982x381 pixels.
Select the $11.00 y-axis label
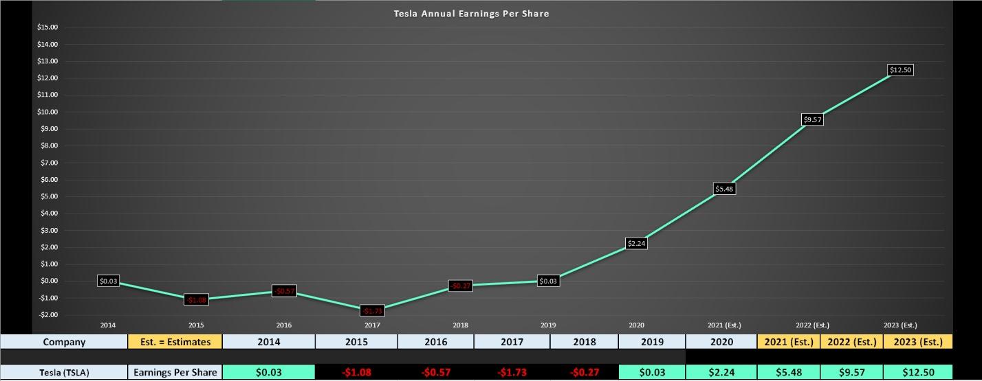pyautogui.click(x=47, y=95)
